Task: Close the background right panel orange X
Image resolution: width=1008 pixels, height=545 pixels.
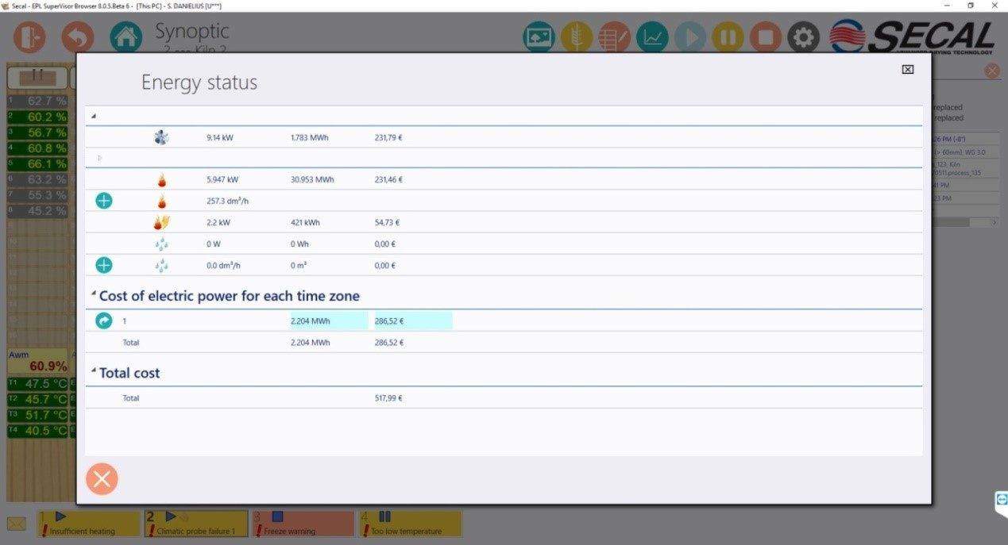Action: 992,71
